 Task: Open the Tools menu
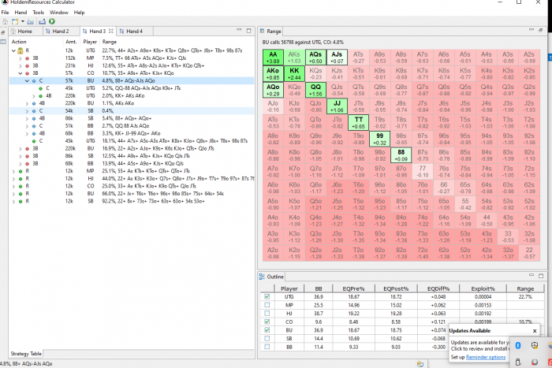point(39,13)
